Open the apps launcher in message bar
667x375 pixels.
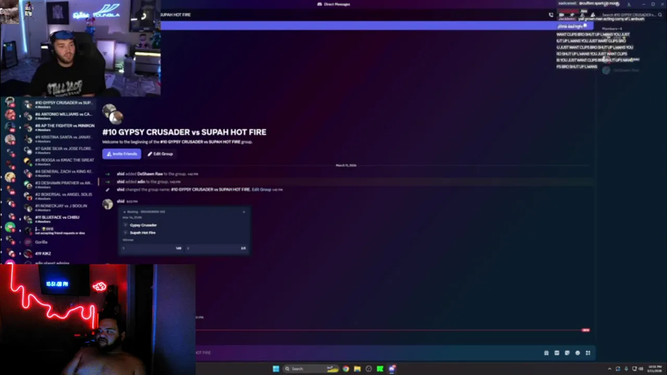coord(588,353)
